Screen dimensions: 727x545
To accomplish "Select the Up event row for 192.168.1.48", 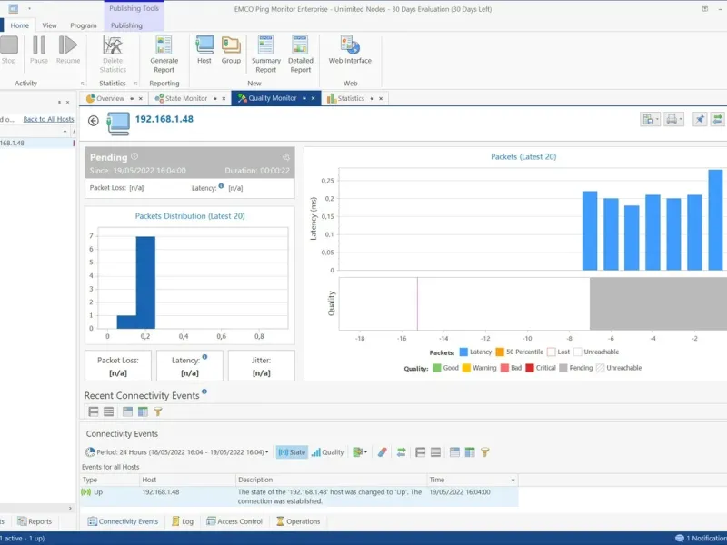I will (x=299, y=496).
